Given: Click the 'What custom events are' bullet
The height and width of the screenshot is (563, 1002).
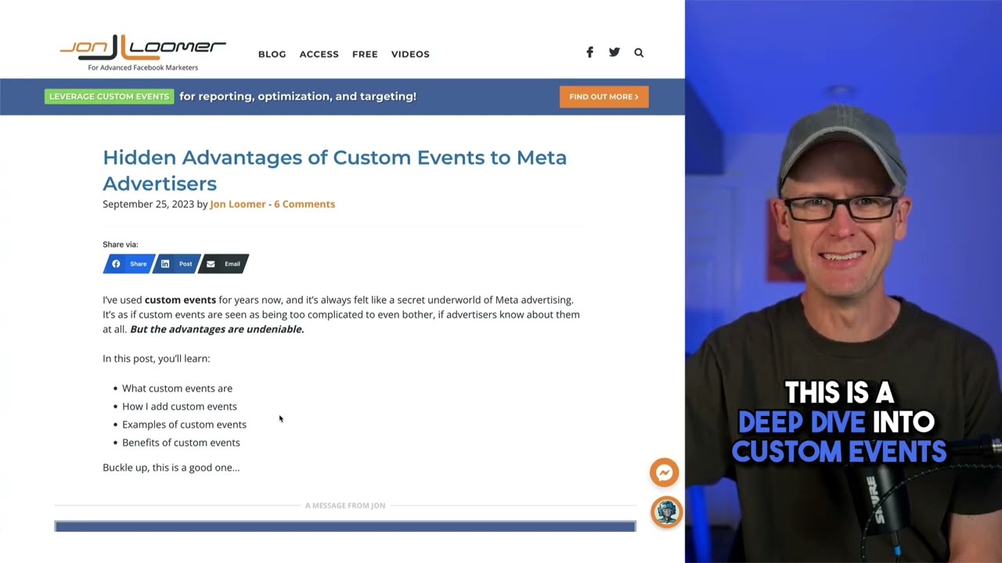Looking at the screenshot, I should point(177,389).
